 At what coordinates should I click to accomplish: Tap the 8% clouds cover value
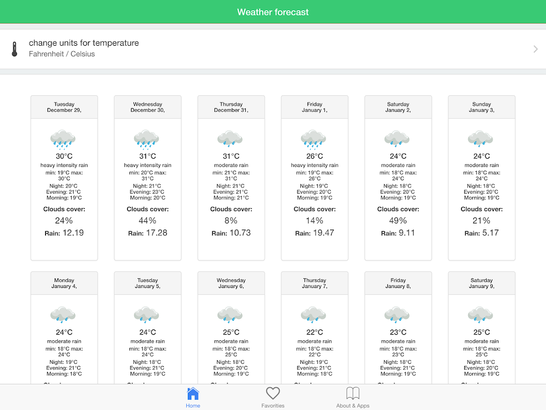231,221
